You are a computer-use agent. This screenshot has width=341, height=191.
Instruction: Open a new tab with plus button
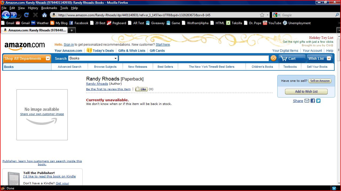(x=71, y=30)
